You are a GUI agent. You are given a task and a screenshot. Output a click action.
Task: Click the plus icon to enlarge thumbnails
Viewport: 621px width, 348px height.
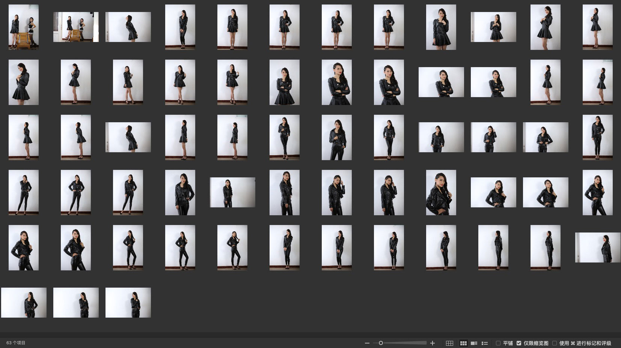tap(433, 343)
